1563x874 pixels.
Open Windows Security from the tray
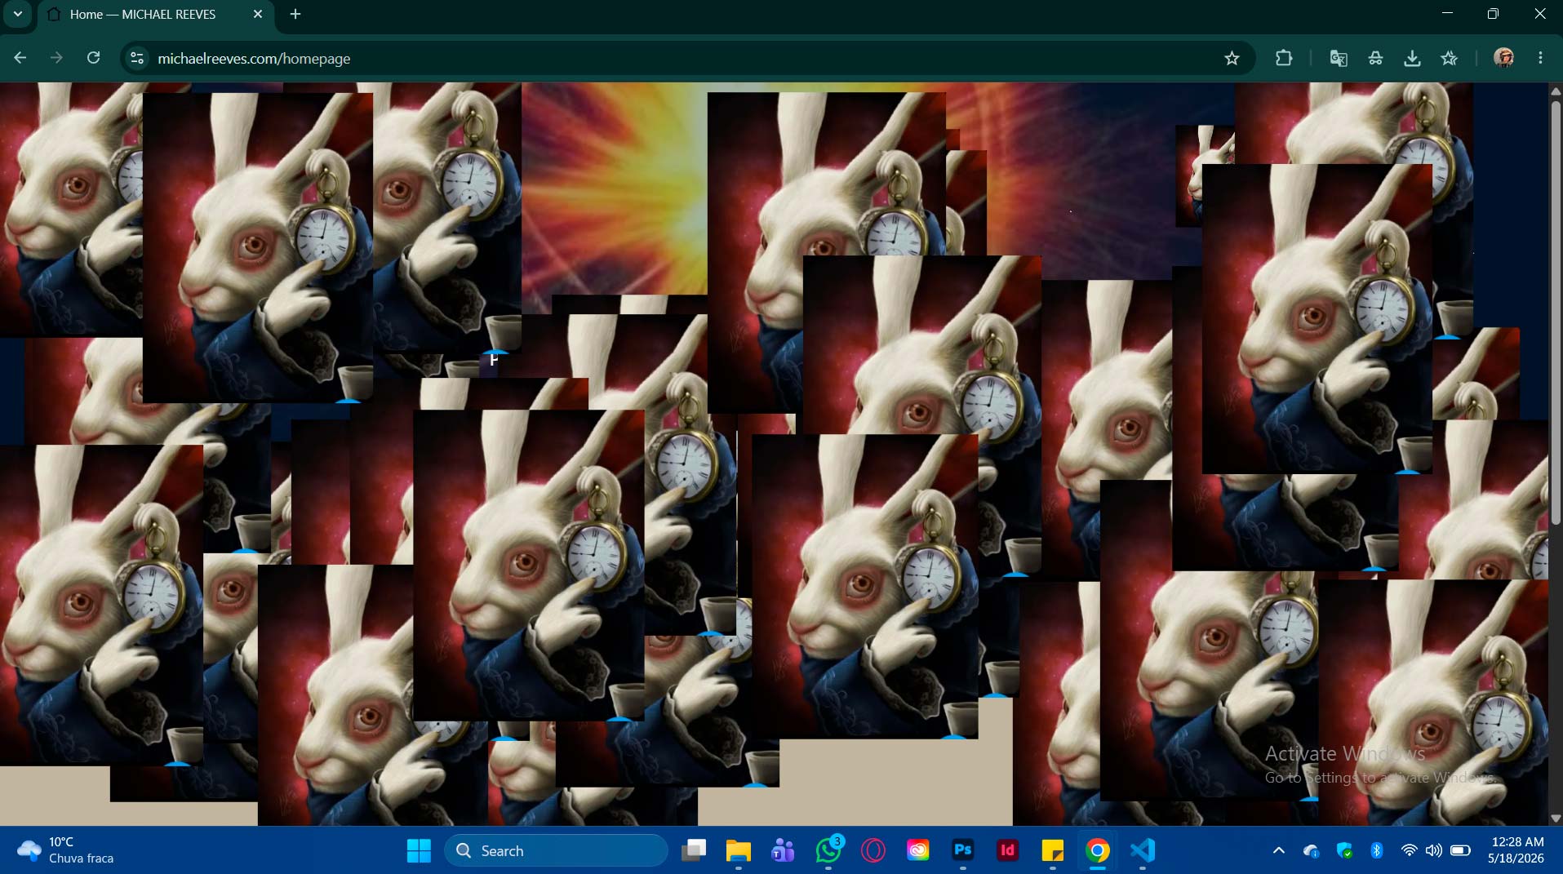pyautogui.click(x=1344, y=850)
